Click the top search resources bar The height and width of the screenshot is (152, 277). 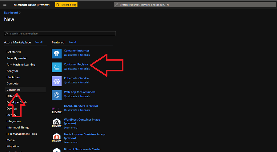click(x=194, y=5)
